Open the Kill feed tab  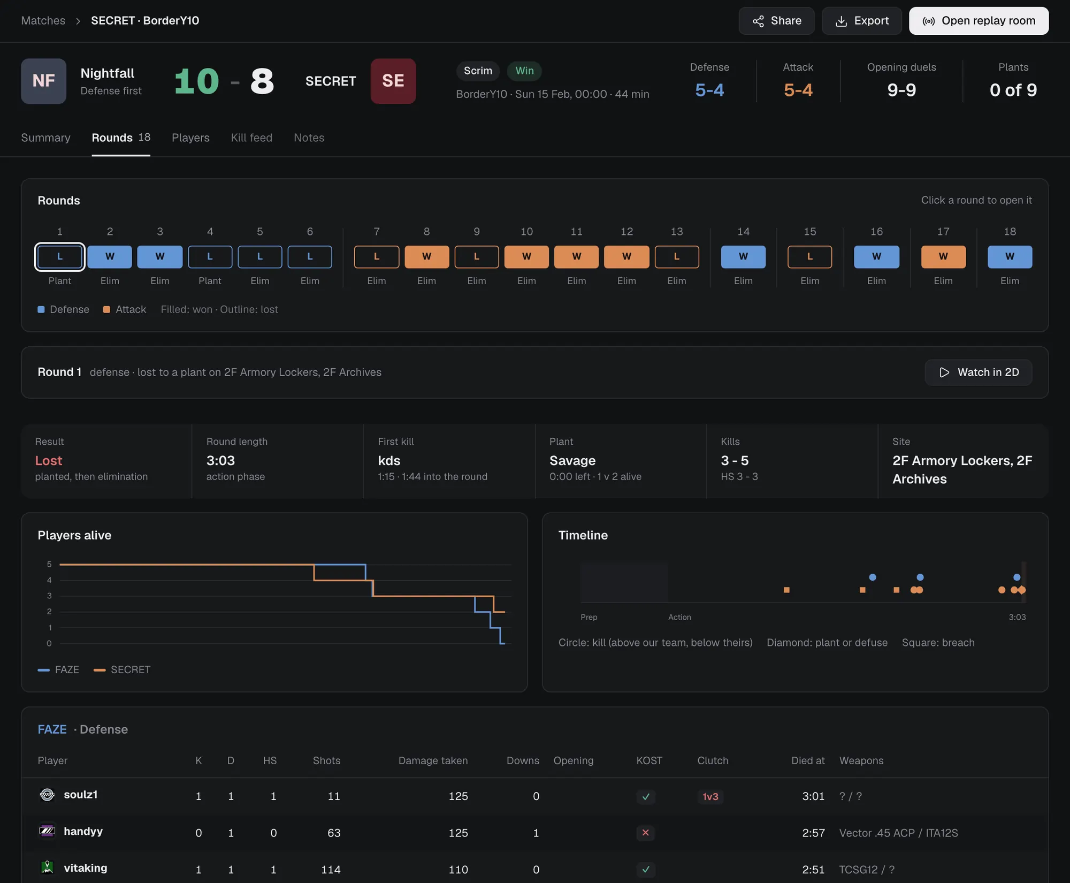point(251,138)
